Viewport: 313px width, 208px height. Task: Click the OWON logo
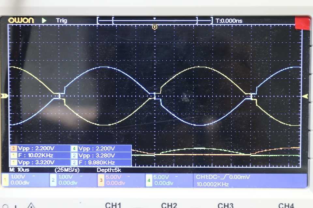[x=21, y=20]
